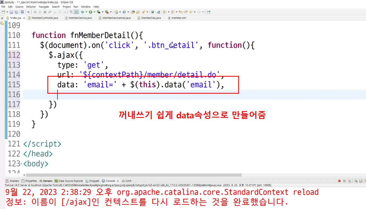
Task: Clear the Console output icon
Action: pyautogui.click(x=356, y=181)
